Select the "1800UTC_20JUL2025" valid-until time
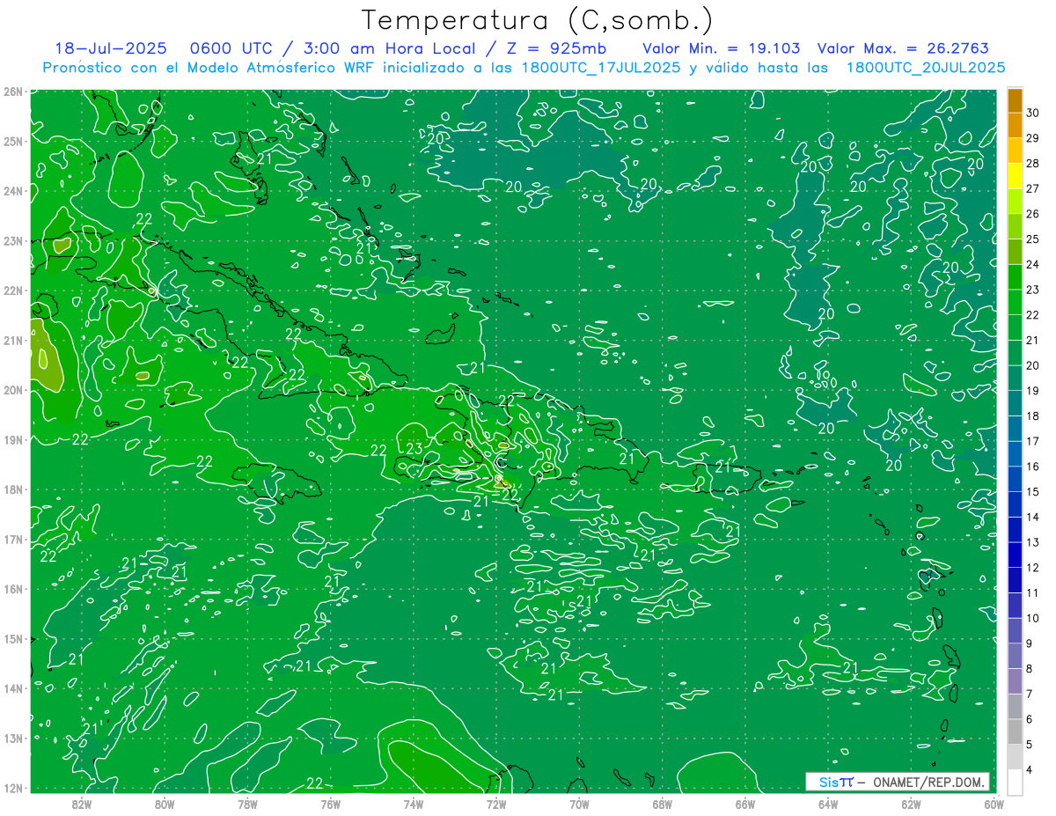 [x=926, y=68]
